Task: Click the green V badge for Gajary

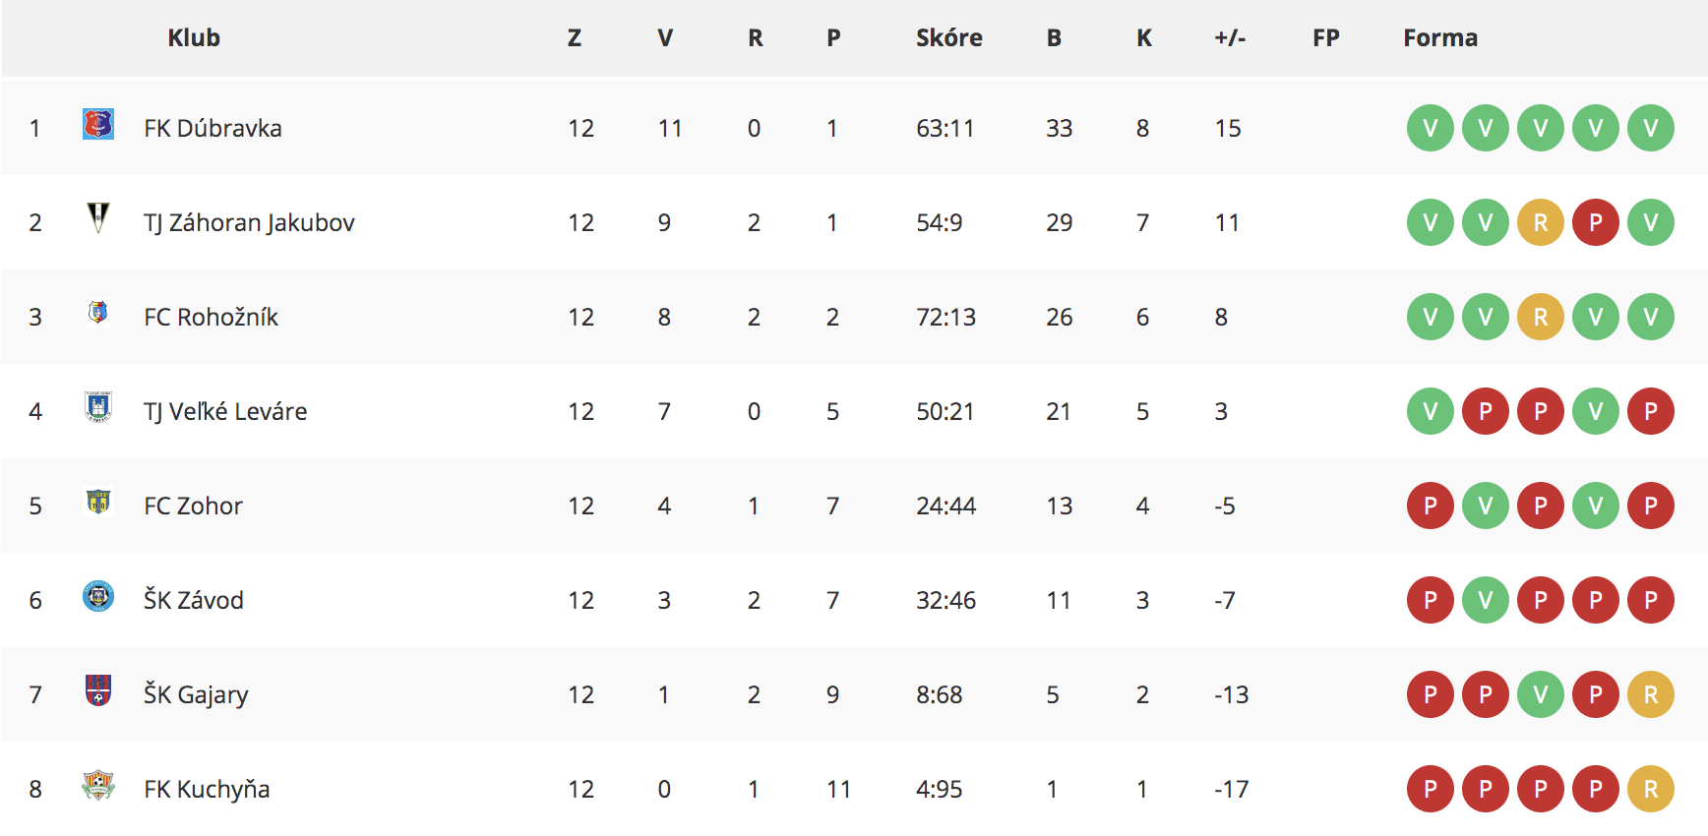Action: point(1541,694)
